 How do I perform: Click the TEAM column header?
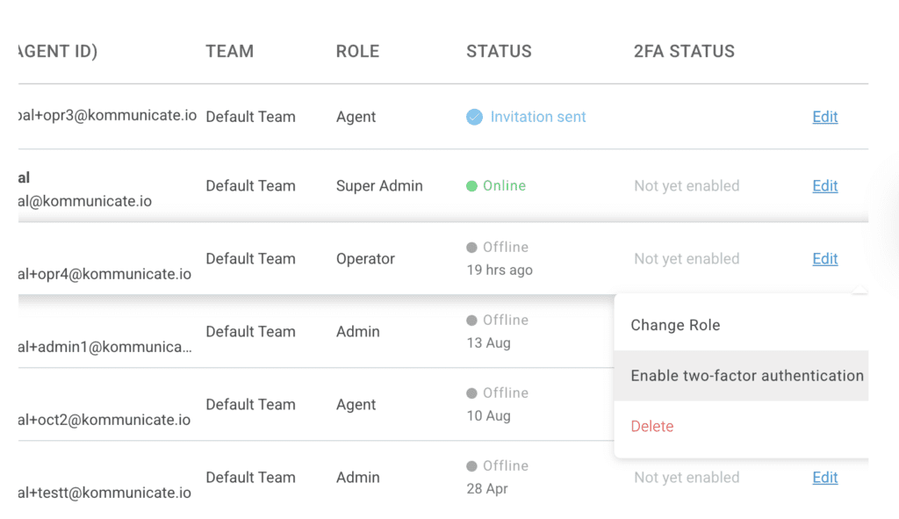pos(229,51)
